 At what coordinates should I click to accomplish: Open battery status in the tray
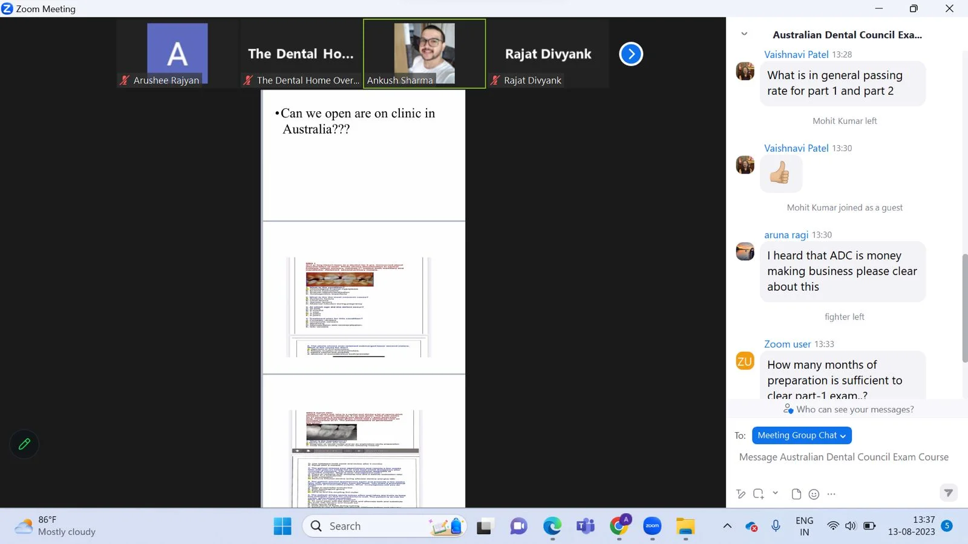tap(869, 526)
